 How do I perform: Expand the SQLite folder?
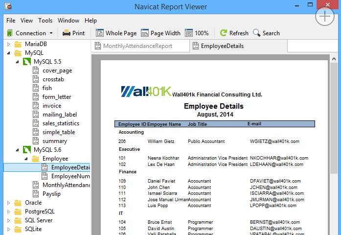tap(8, 229)
